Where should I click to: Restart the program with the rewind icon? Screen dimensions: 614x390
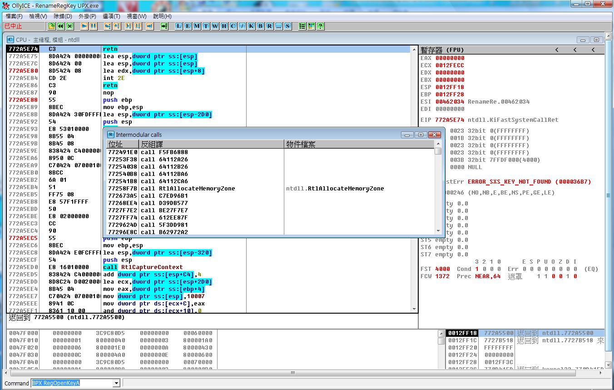coord(60,26)
